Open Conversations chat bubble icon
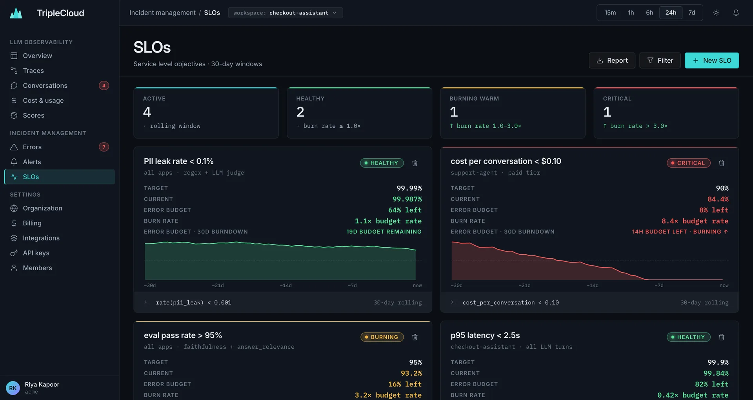This screenshot has height=400, width=753. pos(14,85)
